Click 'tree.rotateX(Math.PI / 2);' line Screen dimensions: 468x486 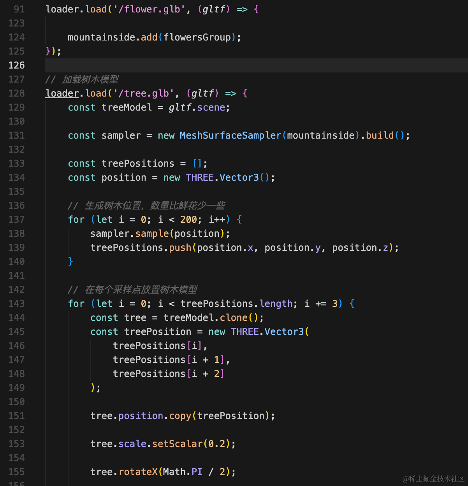point(163,472)
